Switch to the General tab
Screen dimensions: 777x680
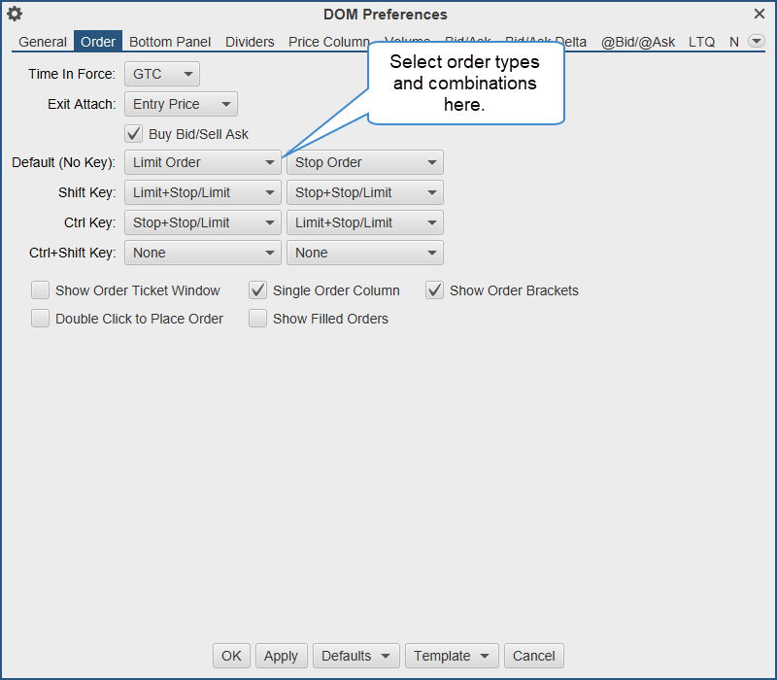(43, 42)
